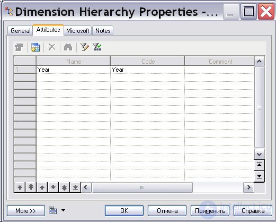The width and height of the screenshot is (276, 222).
Task: Move attribute row up one page
Action: click(31, 187)
